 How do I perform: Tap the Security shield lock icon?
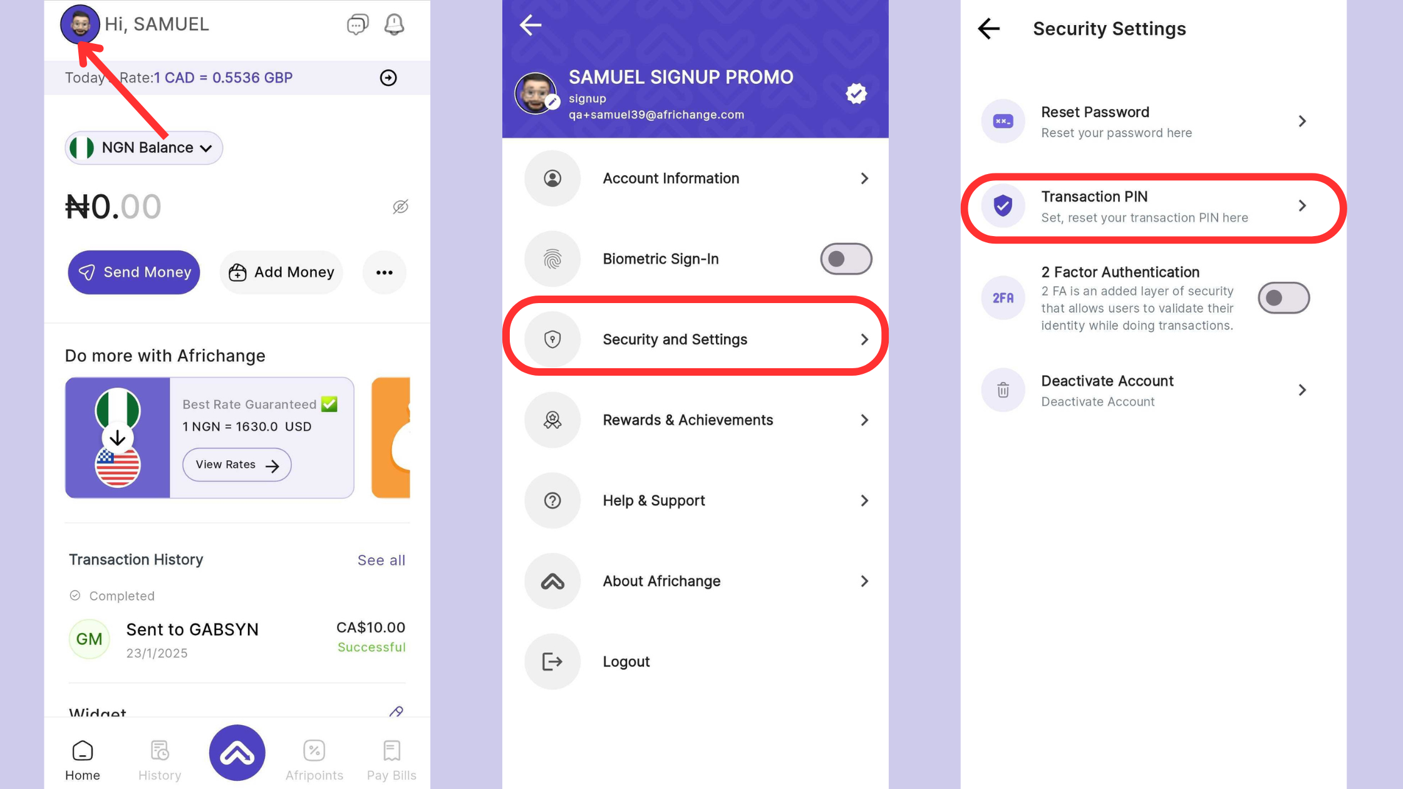click(x=552, y=339)
